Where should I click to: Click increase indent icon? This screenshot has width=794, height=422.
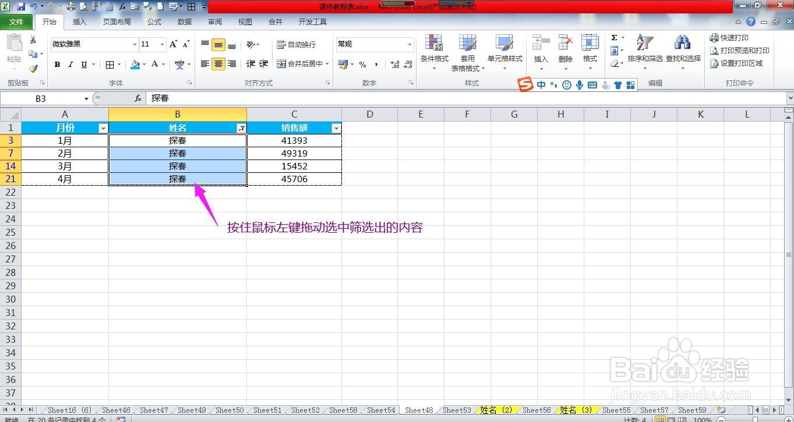click(x=264, y=64)
